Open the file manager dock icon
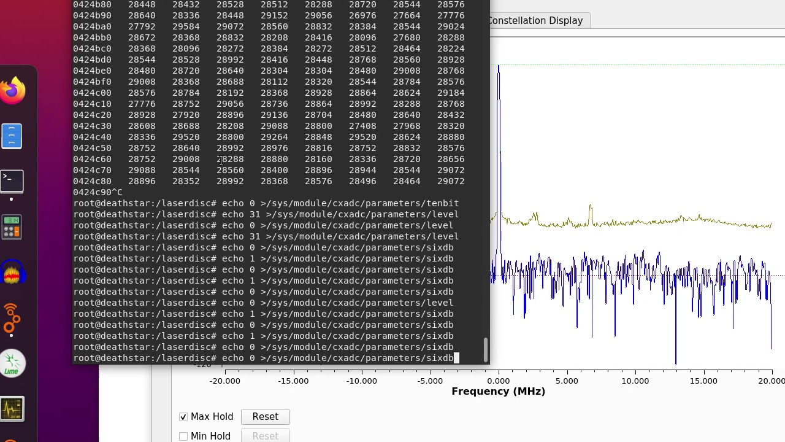This screenshot has width=785, height=442. (12, 136)
